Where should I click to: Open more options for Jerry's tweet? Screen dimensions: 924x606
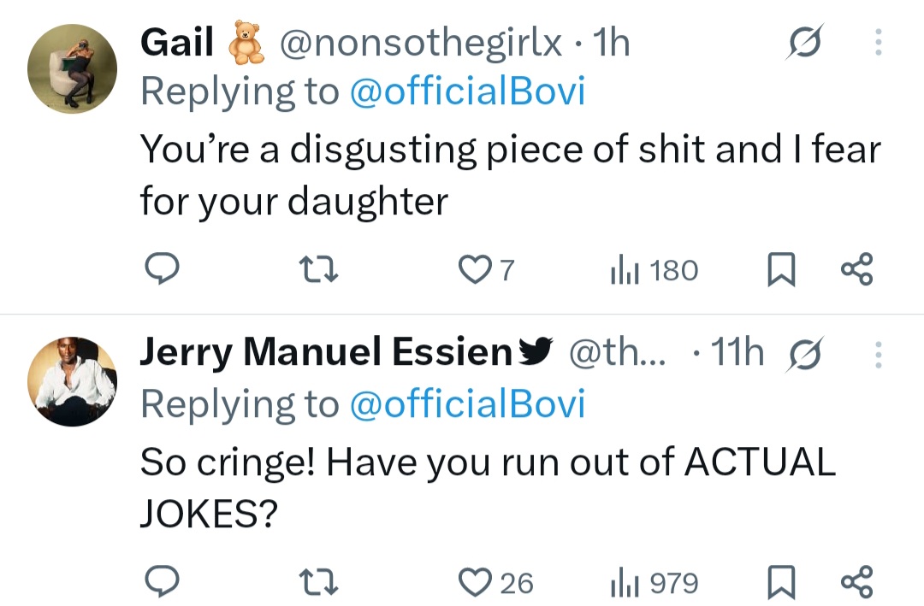[x=878, y=356]
